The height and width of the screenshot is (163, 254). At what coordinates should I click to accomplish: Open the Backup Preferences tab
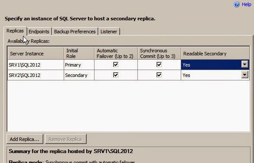coord(75,32)
